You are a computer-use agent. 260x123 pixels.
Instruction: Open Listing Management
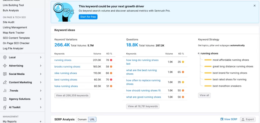click(15, 28)
